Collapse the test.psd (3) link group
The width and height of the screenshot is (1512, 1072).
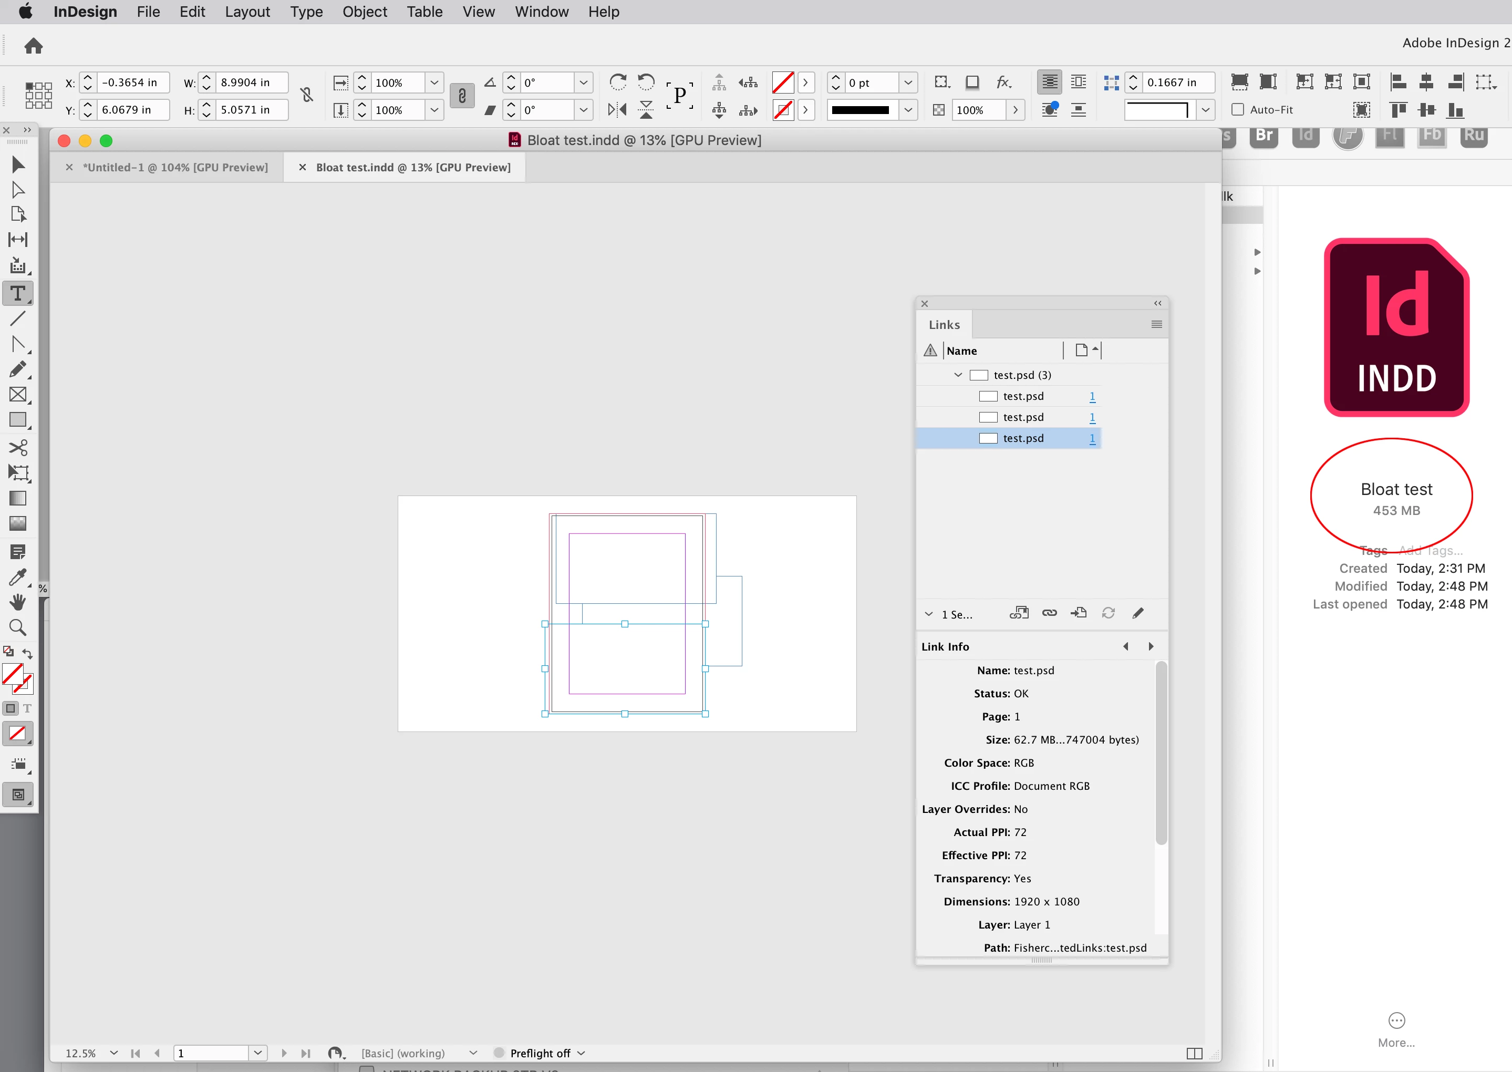click(x=958, y=375)
